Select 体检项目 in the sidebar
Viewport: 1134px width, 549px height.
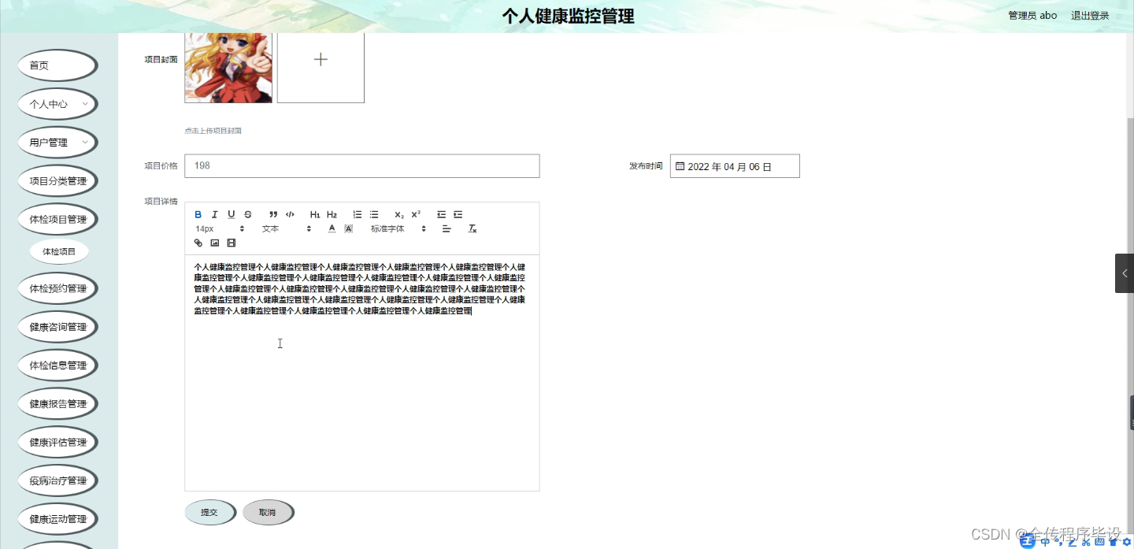58,251
